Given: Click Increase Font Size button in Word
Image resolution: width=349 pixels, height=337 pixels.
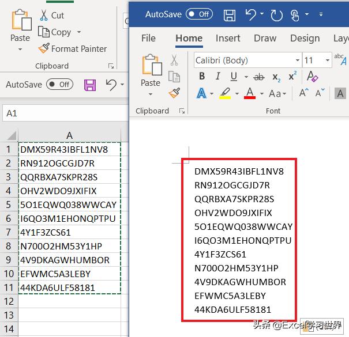Looking at the screenshot, I should [304, 93].
